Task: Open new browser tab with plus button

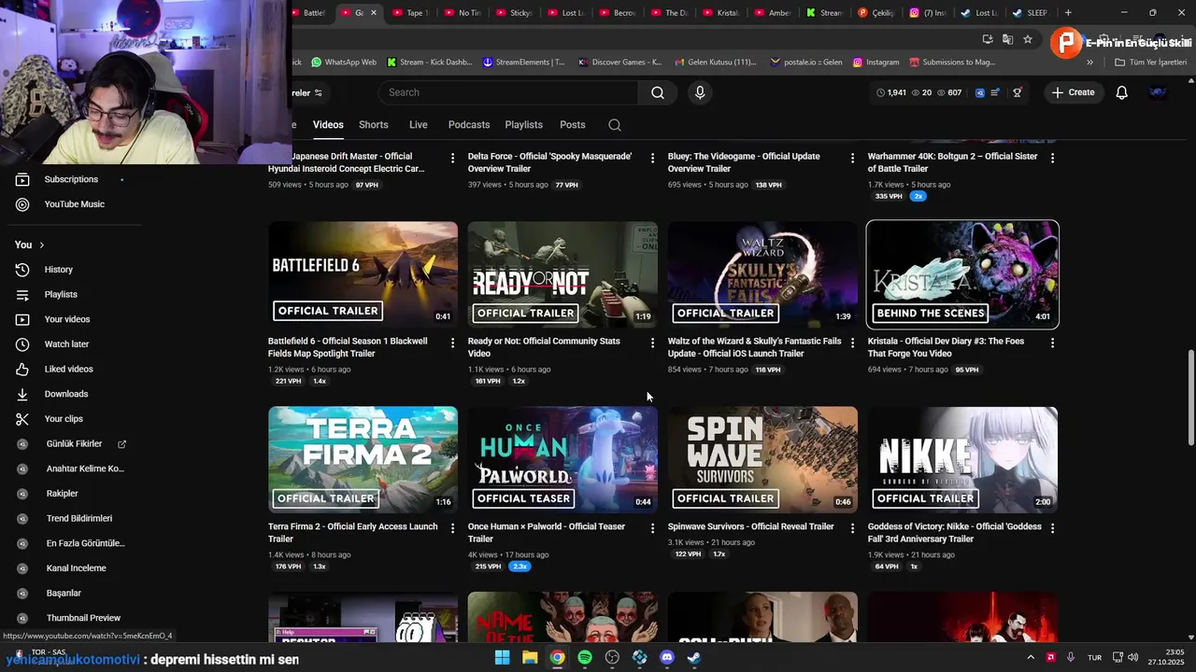Action: coord(1068,13)
